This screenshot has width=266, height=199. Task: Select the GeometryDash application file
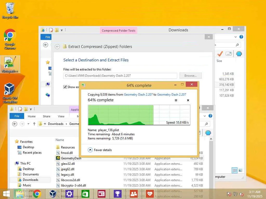[x=71, y=158]
